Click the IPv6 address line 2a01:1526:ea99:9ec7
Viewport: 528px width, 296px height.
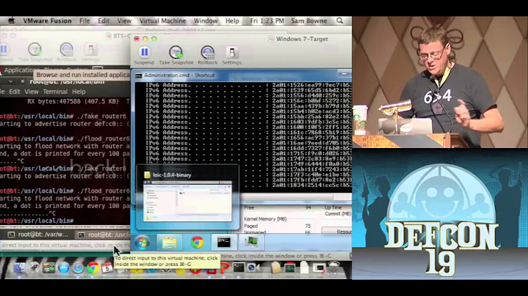click(x=249, y=85)
